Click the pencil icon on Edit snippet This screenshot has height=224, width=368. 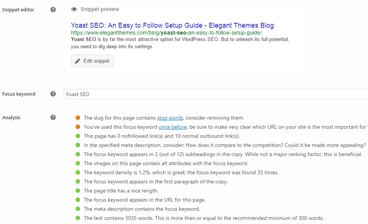pos(77,61)
